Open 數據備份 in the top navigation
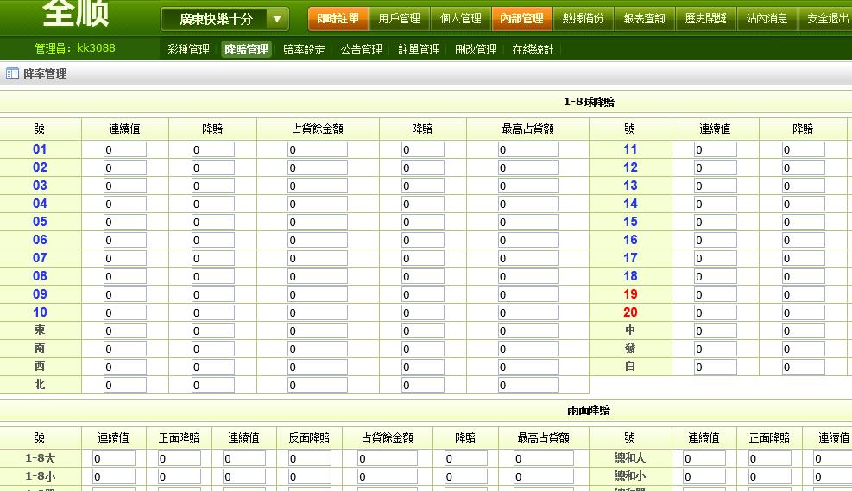852x491 pixels. (x=583, y=18)
